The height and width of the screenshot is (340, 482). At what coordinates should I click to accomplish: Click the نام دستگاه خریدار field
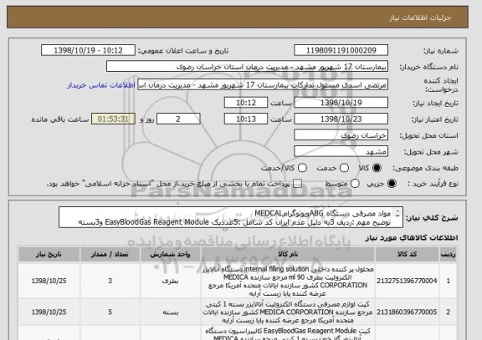pyautogui.click(x=247, y=66)
